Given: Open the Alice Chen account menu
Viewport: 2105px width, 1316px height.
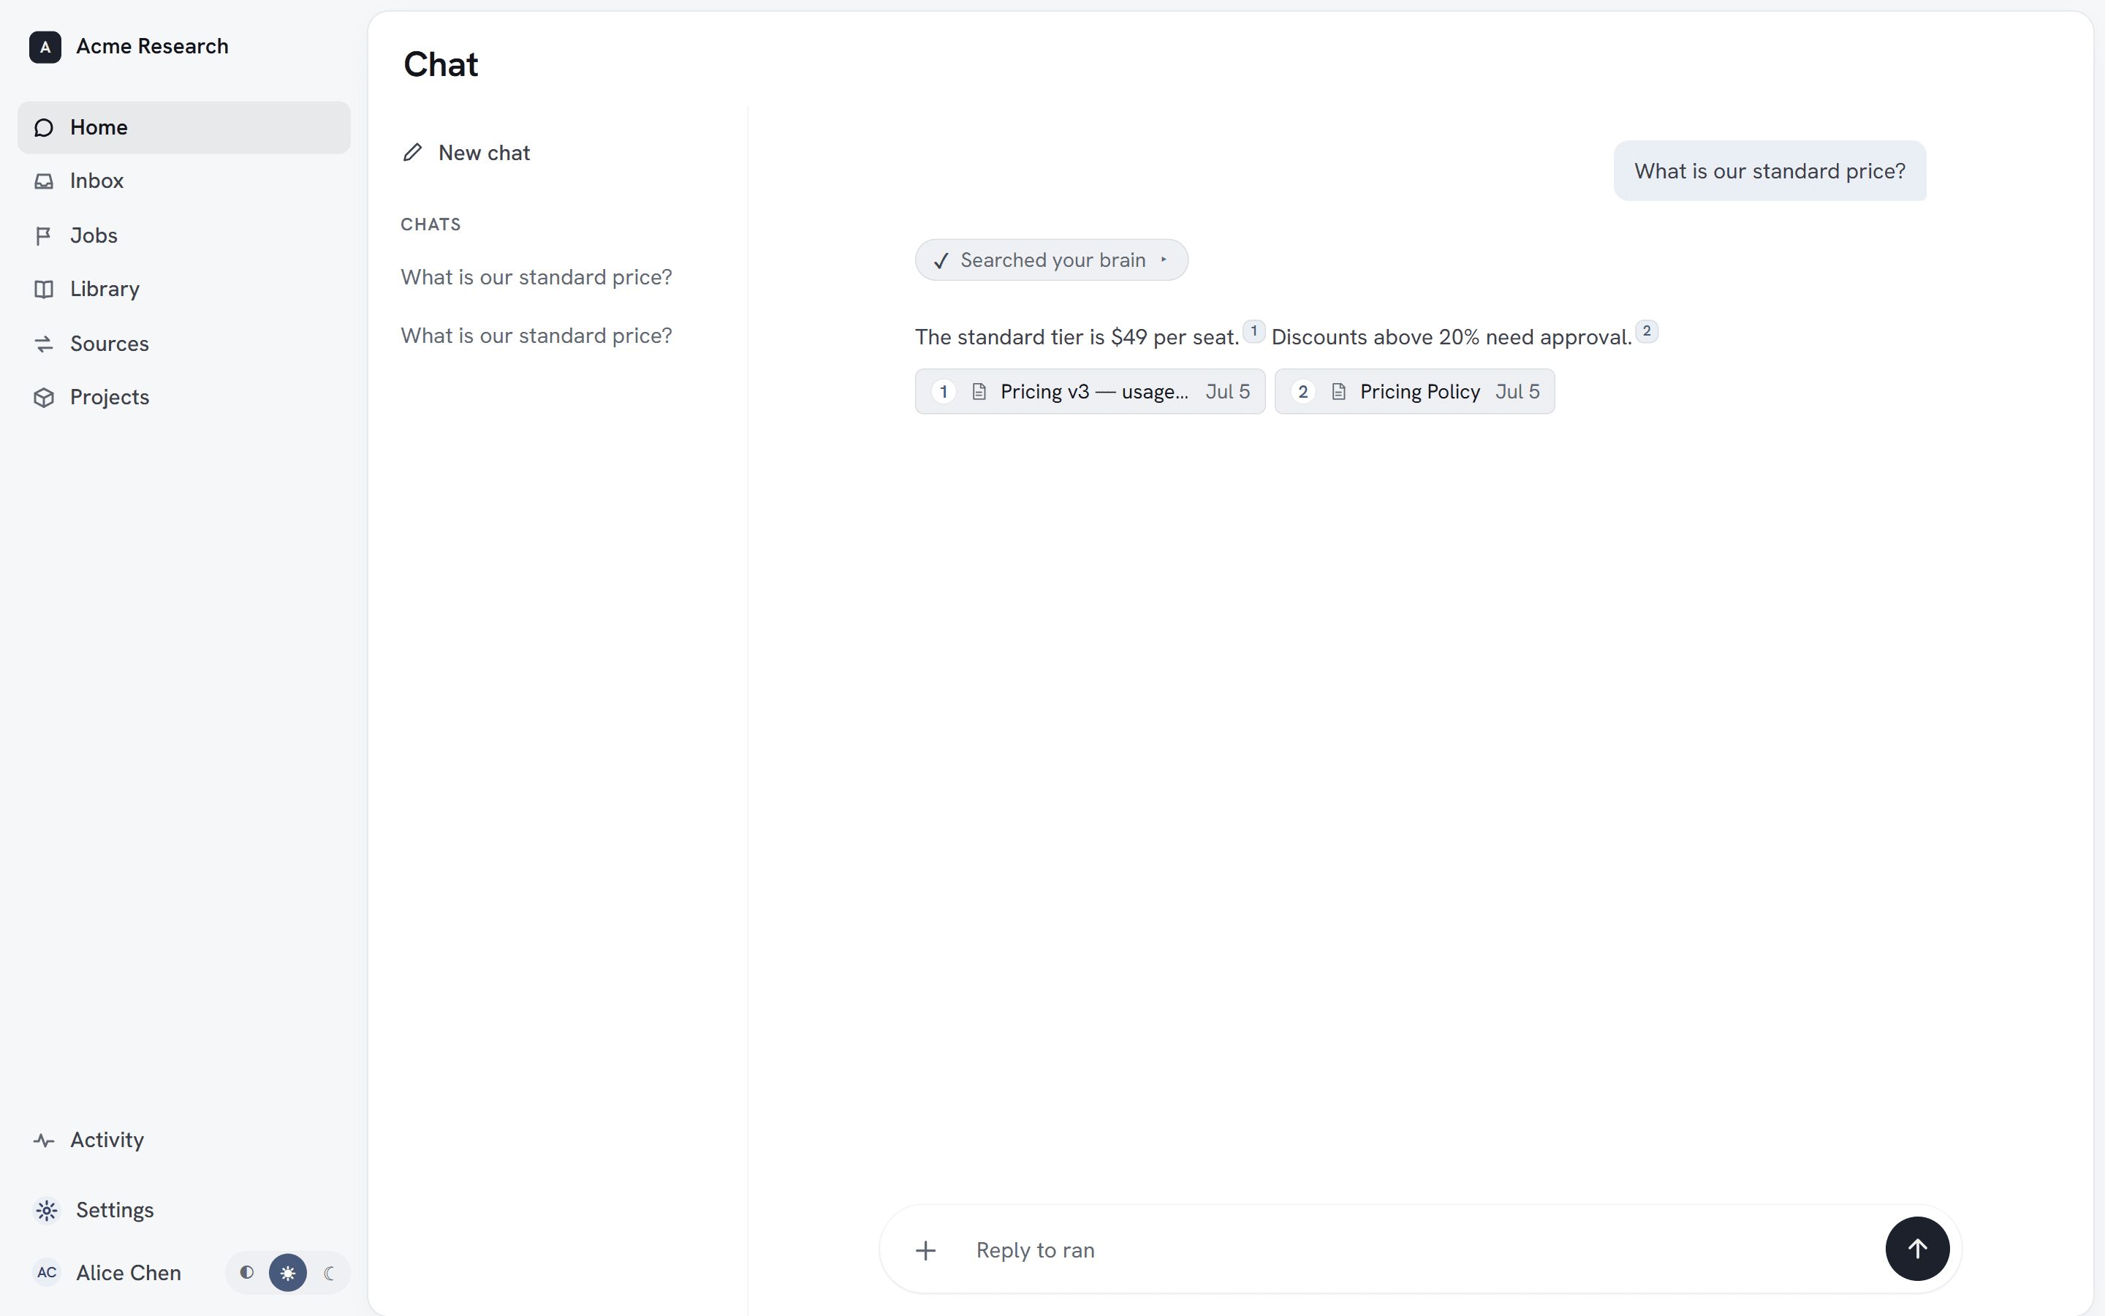Looking at the screenshot, I should tap(108, 1272).
